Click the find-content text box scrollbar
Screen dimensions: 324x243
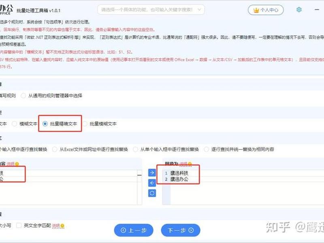139,187
